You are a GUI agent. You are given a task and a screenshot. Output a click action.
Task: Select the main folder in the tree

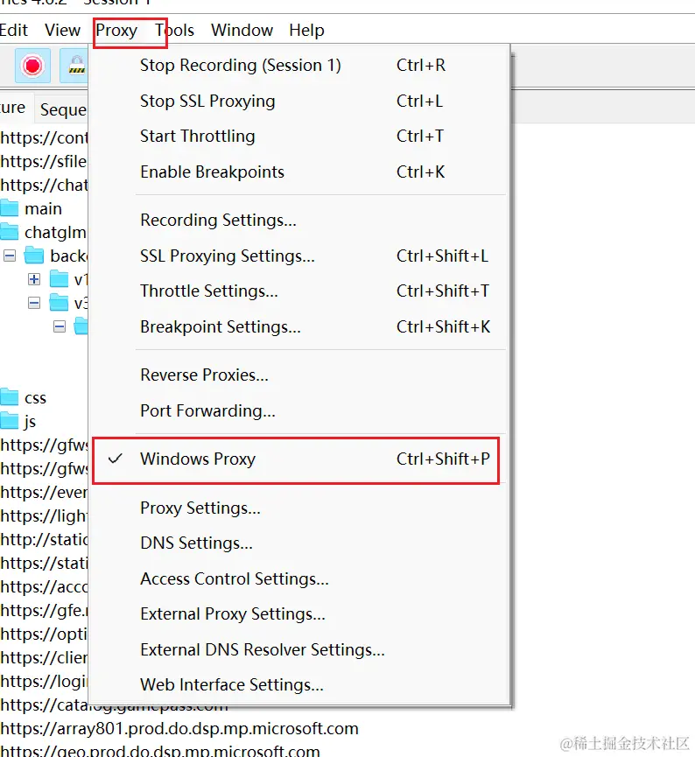[43, 209]
